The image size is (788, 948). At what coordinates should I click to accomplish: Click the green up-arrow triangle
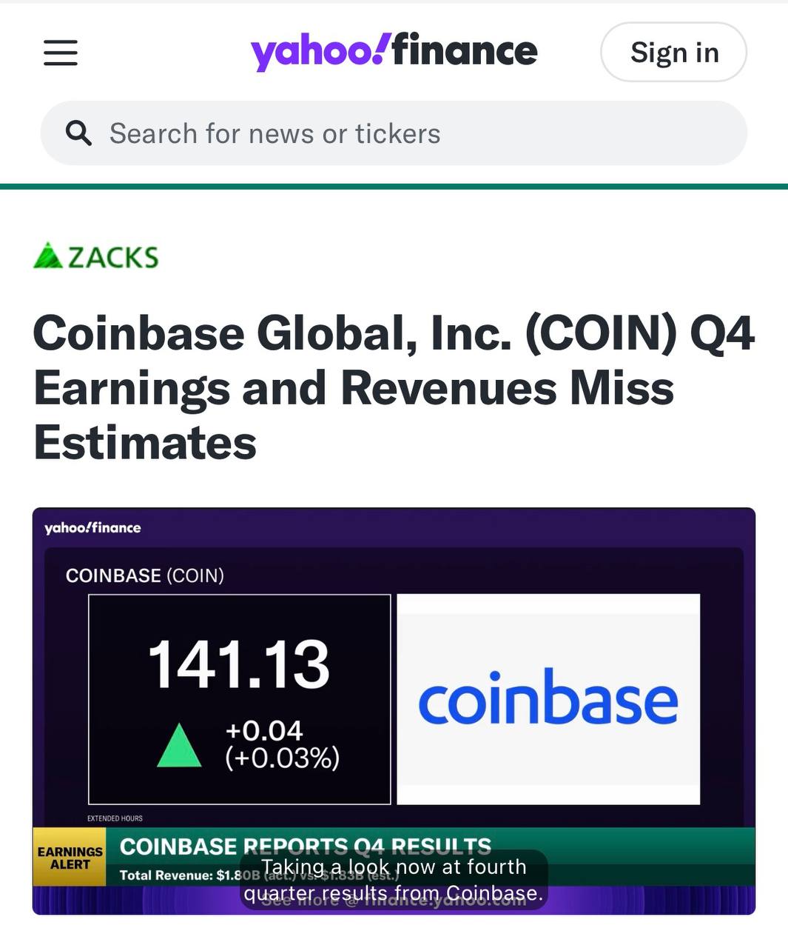click(x=179, y=744)
